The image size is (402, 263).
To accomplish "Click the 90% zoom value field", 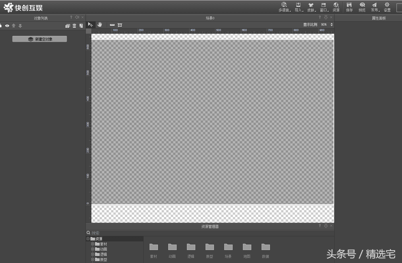I will (x=324, y=25).
